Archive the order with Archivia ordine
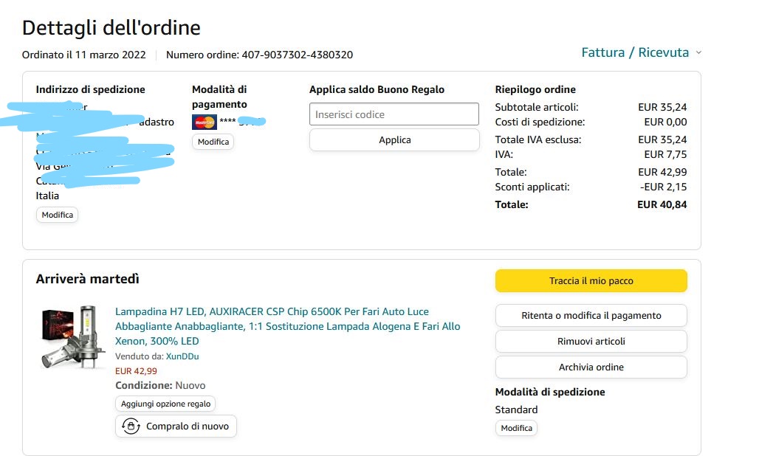Screen dimensions: 759x456 591,367
